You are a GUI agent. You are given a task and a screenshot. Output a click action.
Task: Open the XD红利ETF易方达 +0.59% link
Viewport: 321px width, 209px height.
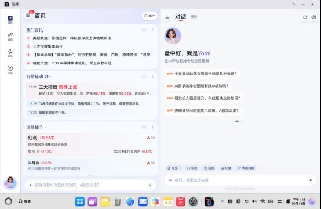click(x=134, y=152)
